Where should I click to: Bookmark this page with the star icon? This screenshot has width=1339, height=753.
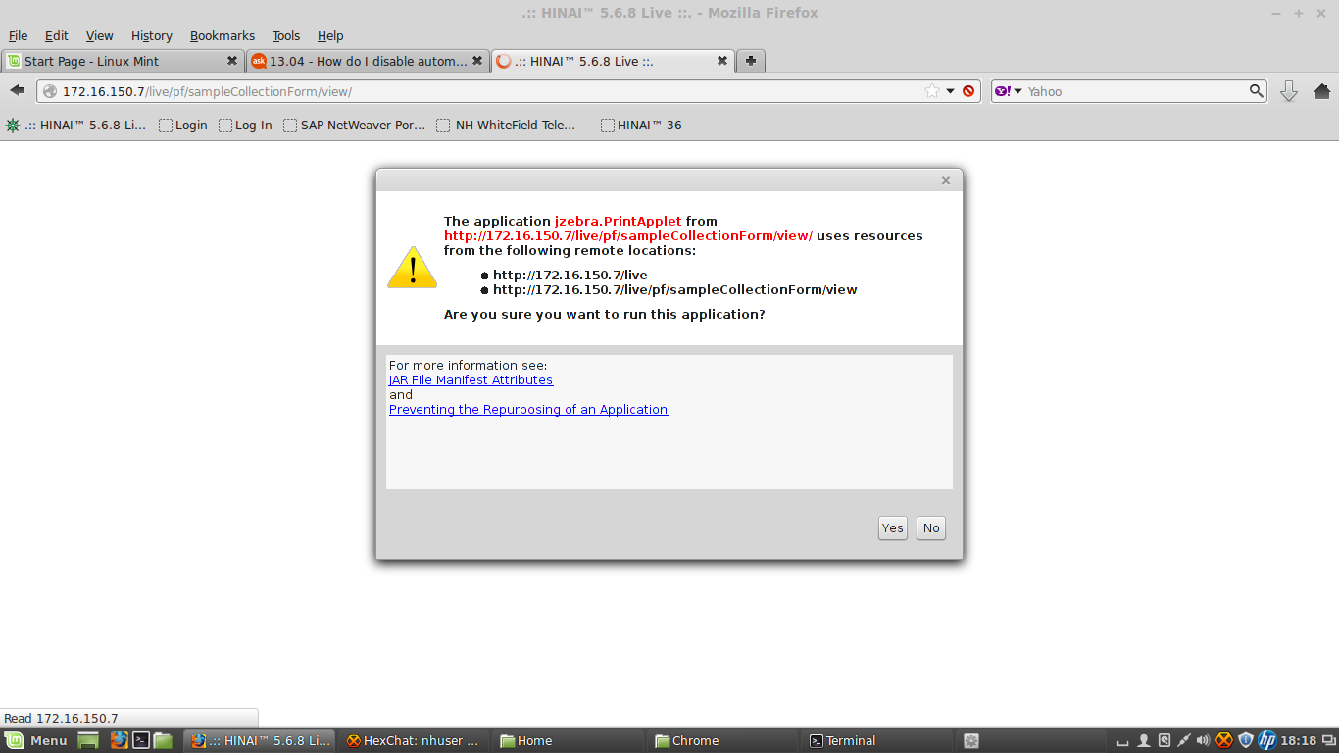931,91
